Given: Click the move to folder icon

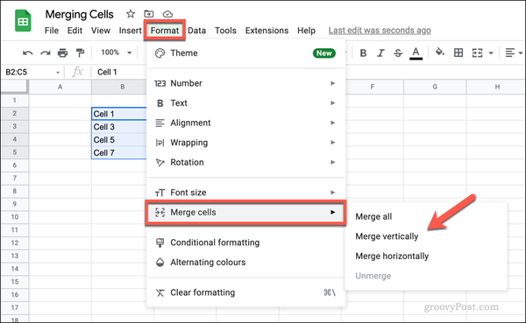Looking at the screenshot, I should pos(149,14).
